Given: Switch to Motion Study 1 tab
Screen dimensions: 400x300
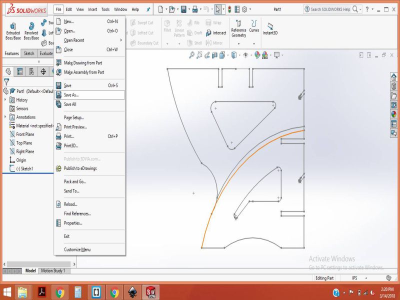Looking at the screenshot, I should click(x=53, y=270).
